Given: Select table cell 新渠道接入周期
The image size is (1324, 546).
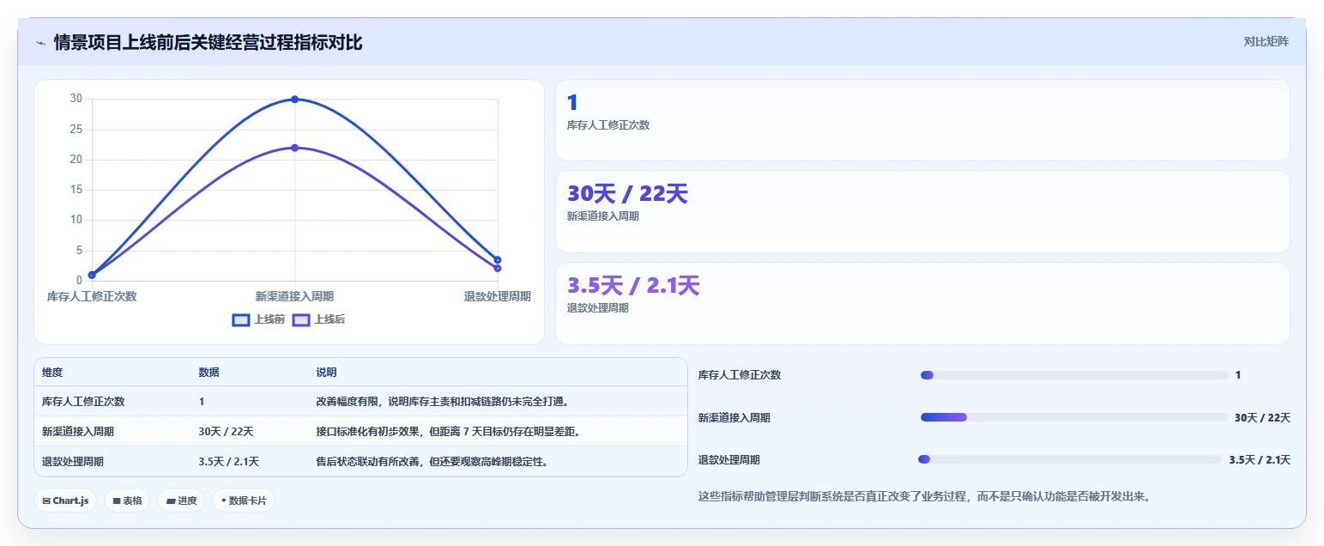Looking at the screenshot, I should pyautogui.click(x=78, y=431).
